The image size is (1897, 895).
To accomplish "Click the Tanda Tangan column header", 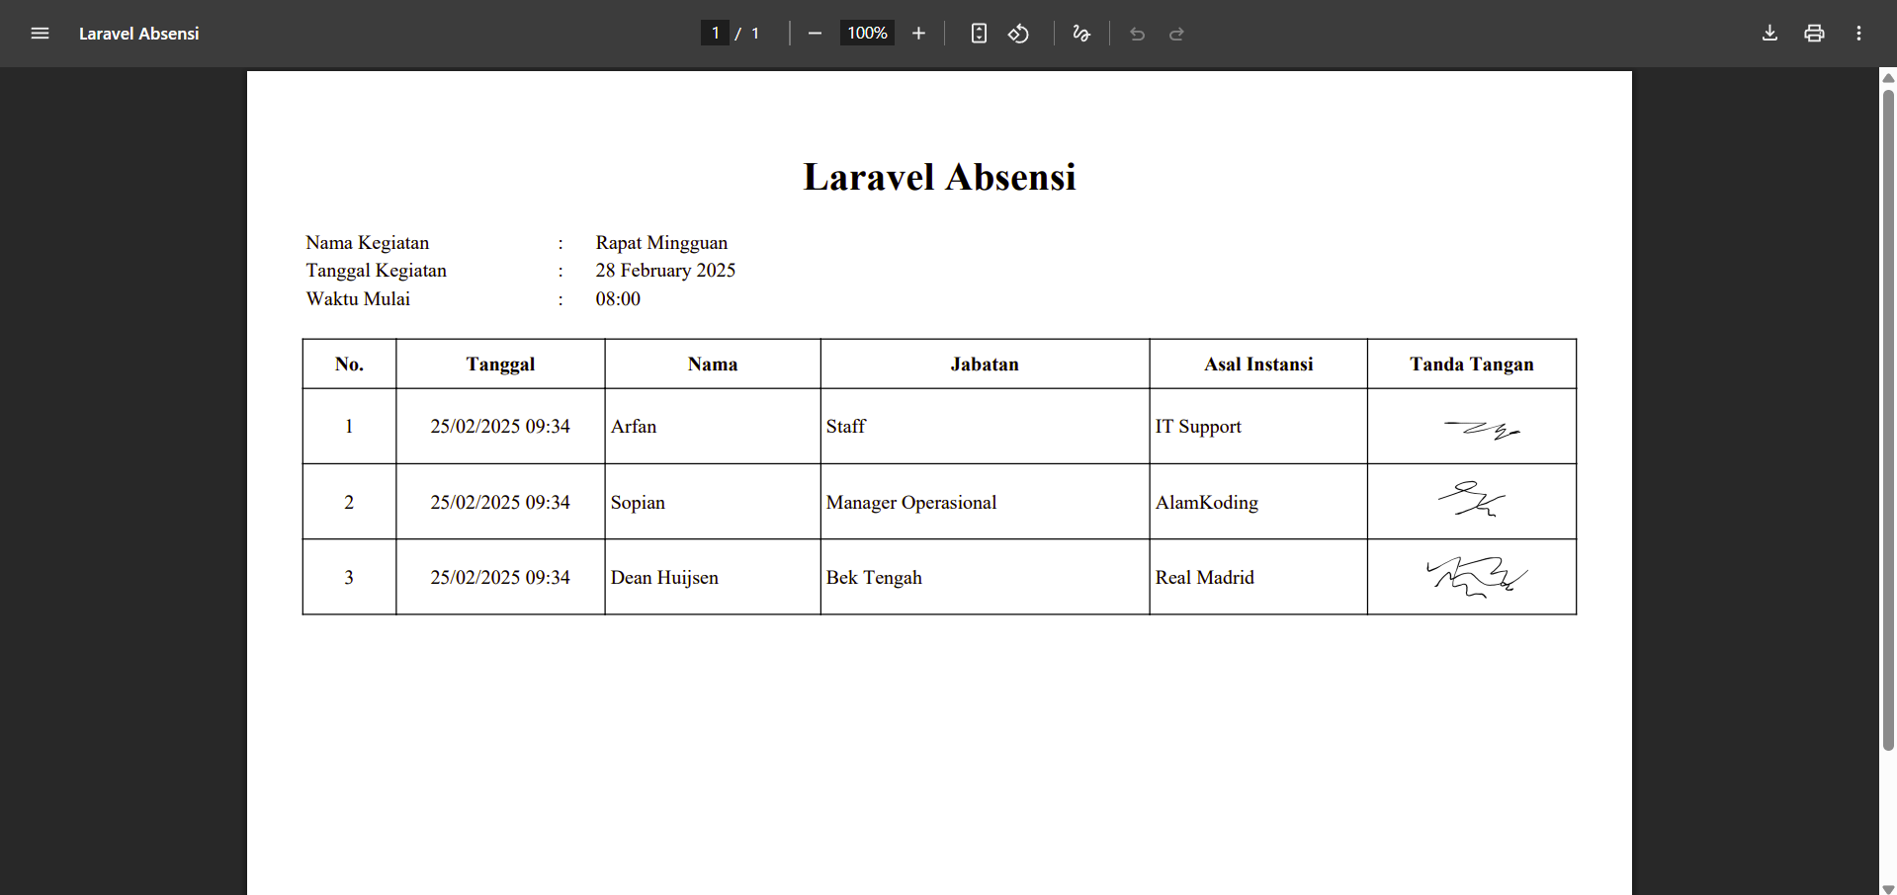I will coord(1472,365).
